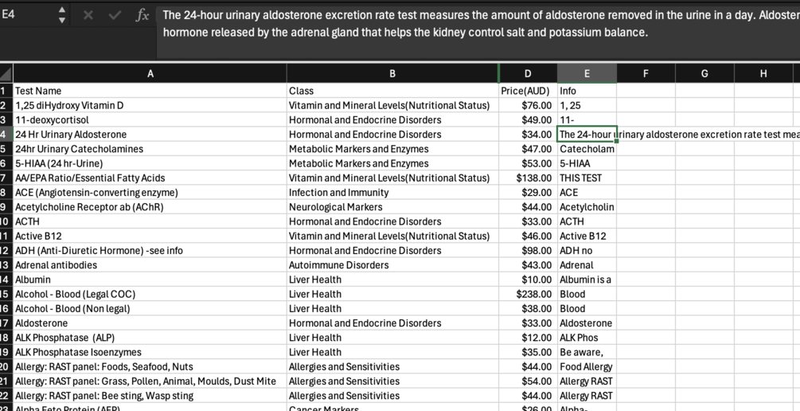Image resolution: width=800 pixels, height=411 pixels.
Task: Click the Price(AUD) header cell
Action: (528, 91)
